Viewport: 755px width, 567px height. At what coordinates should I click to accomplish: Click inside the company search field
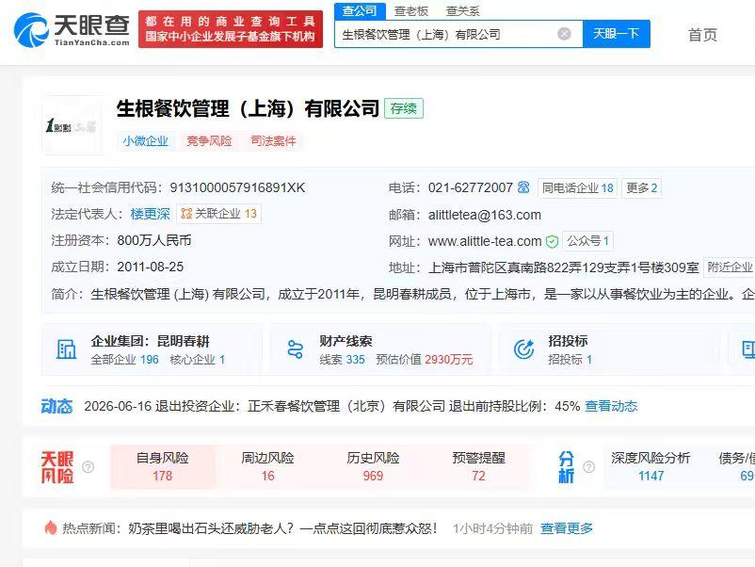tap(445, 34)
